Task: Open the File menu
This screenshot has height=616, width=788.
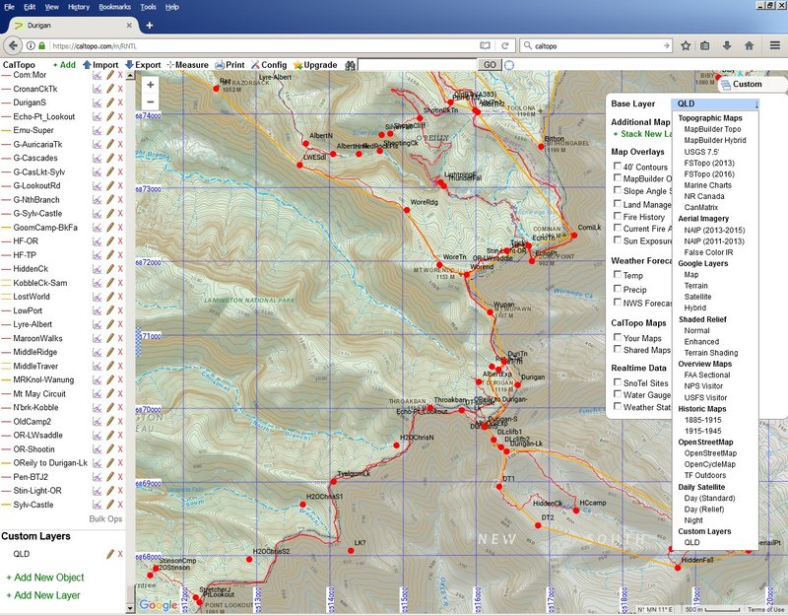Action: point(9,7)
